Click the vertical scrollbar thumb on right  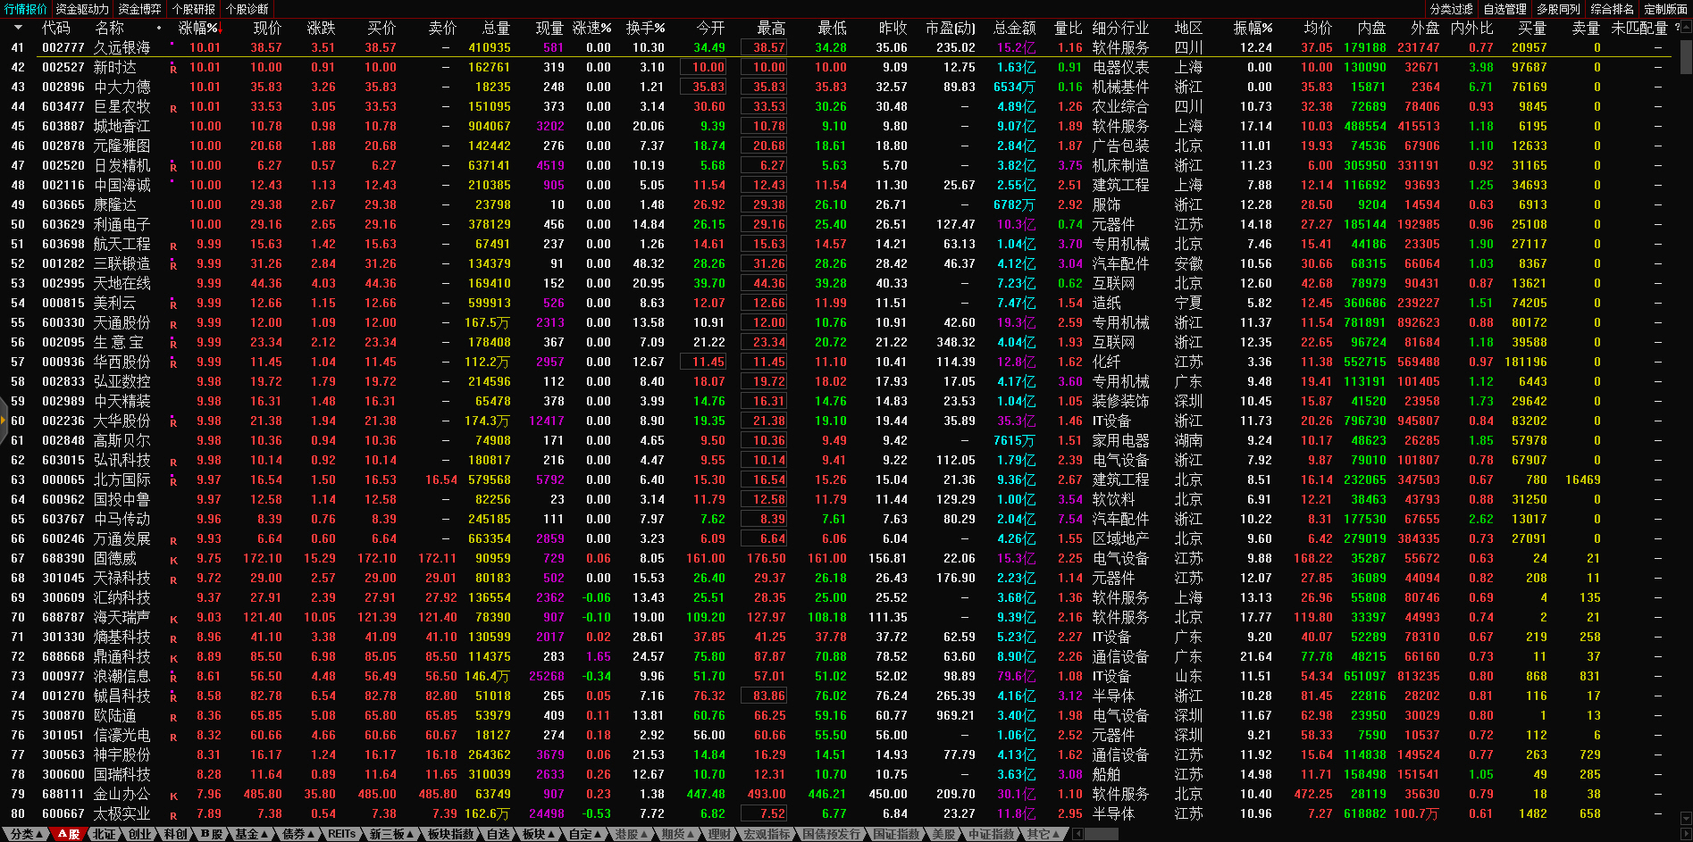click(x=1685, y=55)
